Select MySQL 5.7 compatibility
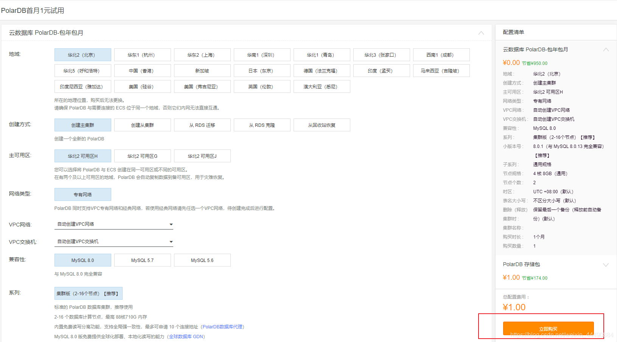The image size is (617, 342). [142, 260]
